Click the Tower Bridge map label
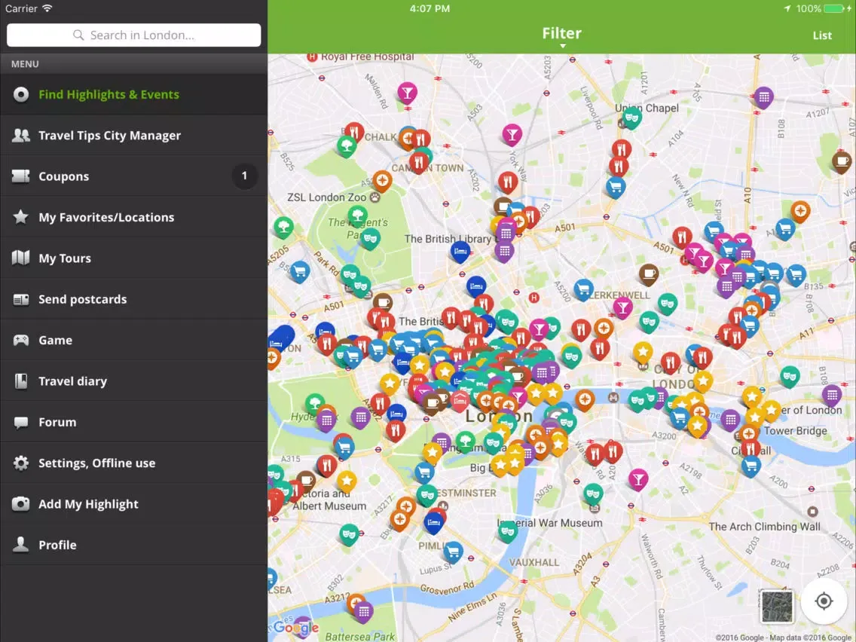The height and width of the screenshot is (642, 856). (796, 431)
